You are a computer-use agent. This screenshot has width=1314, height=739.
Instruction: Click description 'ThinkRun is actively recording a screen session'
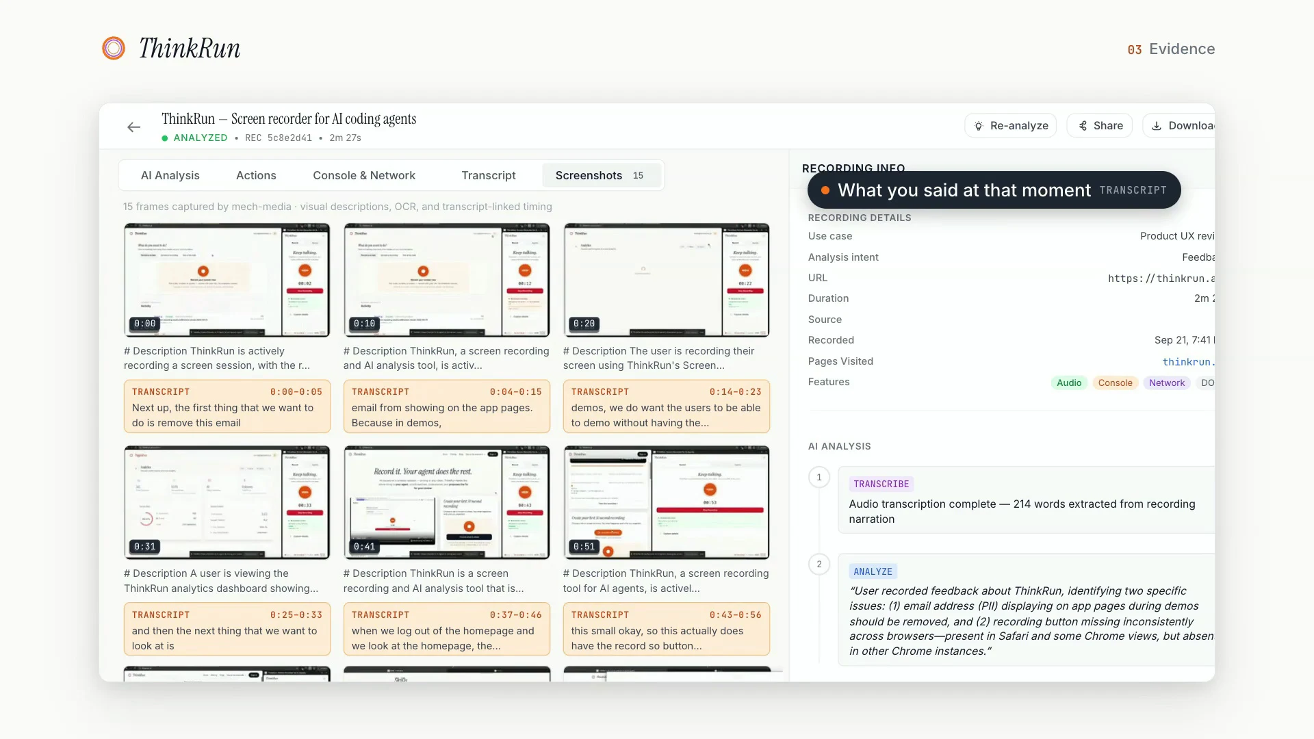click(217, 359)
